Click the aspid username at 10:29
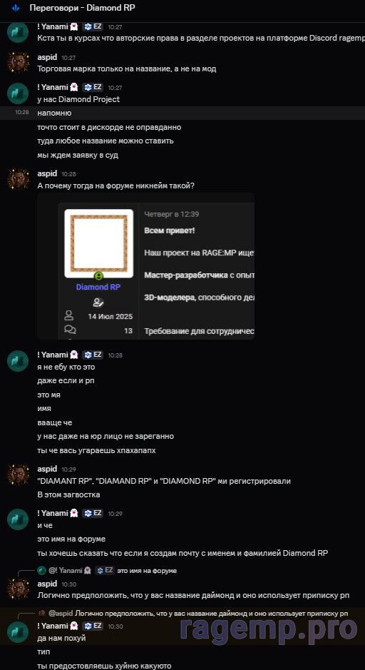The height and width of the screenshot is (670, 365). tap(47, 469)
